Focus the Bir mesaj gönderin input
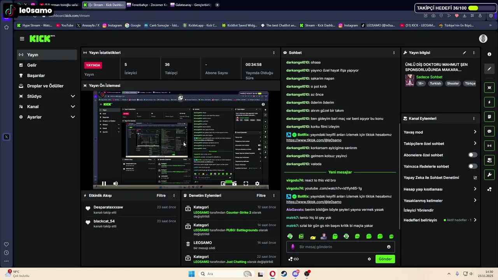Image resolution: width=498 pixels, height=280 pixels. point(340,247)
